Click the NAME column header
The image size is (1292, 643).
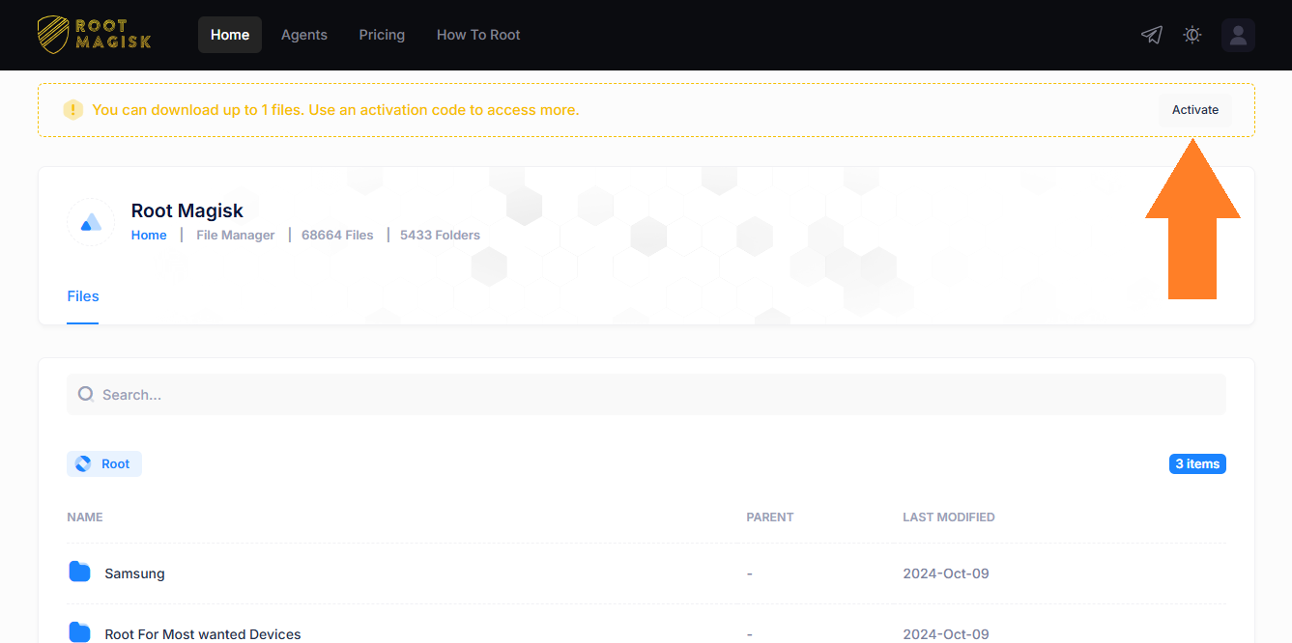(x=85, y=517)
